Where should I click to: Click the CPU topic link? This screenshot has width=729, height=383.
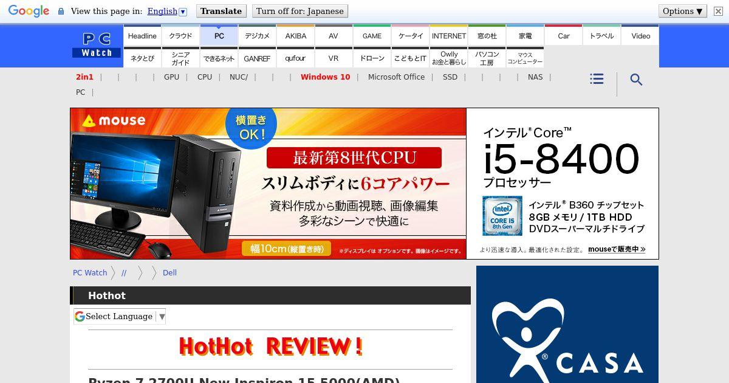coord(205,77)
